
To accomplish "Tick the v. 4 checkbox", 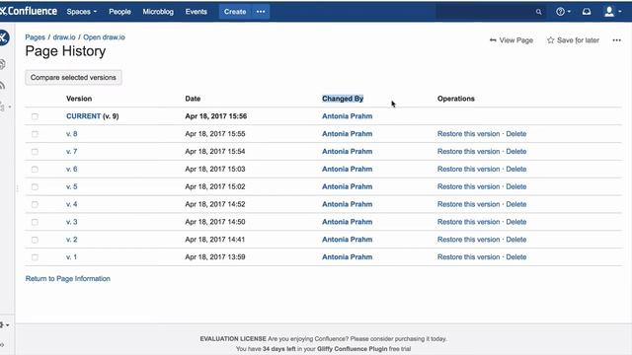I will pos(35,204).
